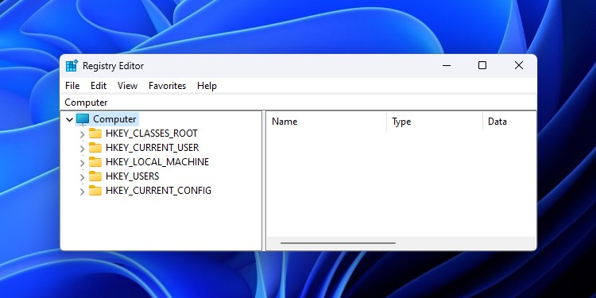Expand the HKEY_CLASSES_ROOT key
Image resolution: width=596 pixels, height=298 pixels.
click(x=82, y=134)
